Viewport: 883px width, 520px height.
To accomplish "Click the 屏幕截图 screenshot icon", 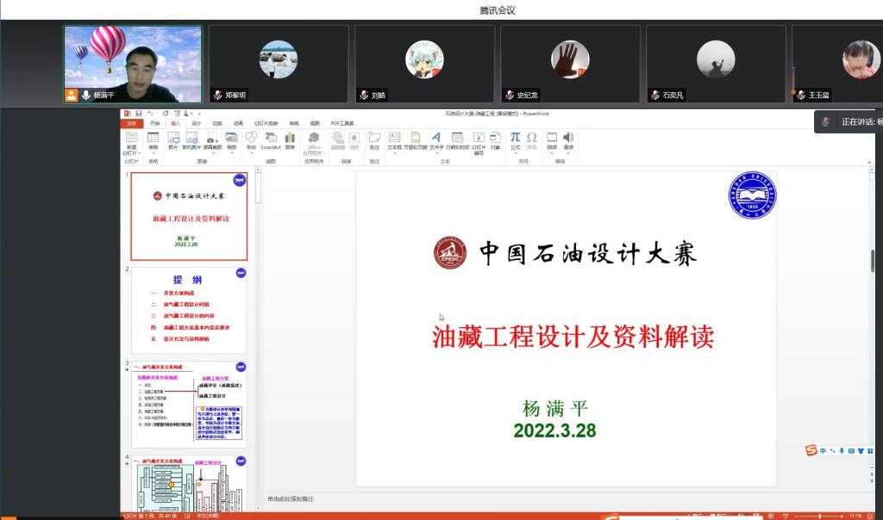I will click(212, 138).
